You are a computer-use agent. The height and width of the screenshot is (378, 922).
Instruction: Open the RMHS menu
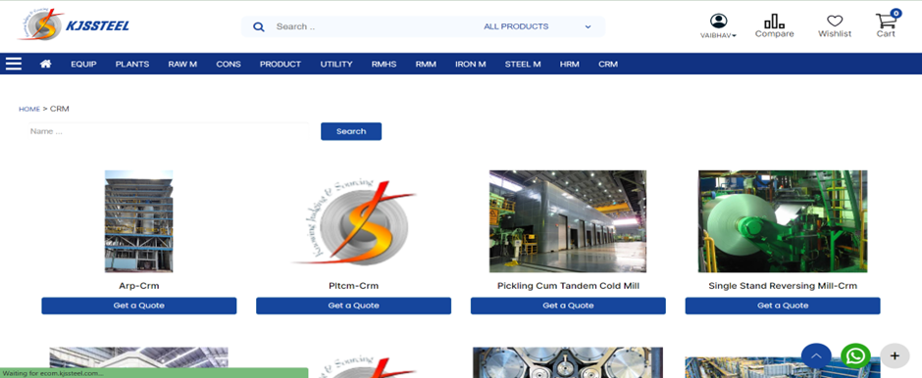pyautogui.click(x=384, y=64)
